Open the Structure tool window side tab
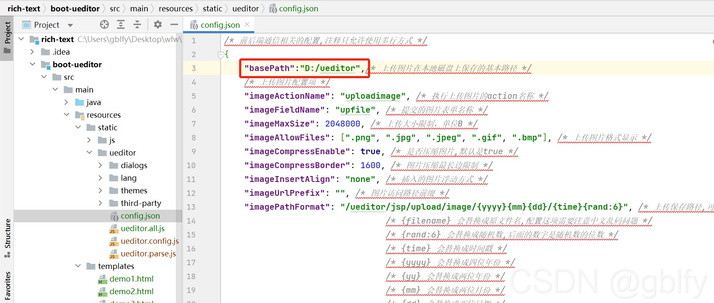This screenshot has width=714, height=303. coord(7,237)
